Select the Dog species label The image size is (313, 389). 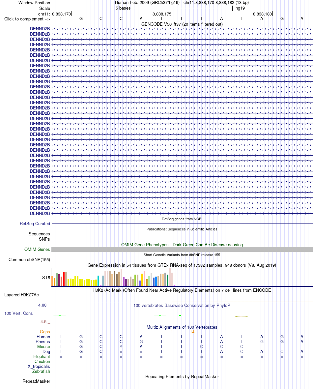point(46,351)
